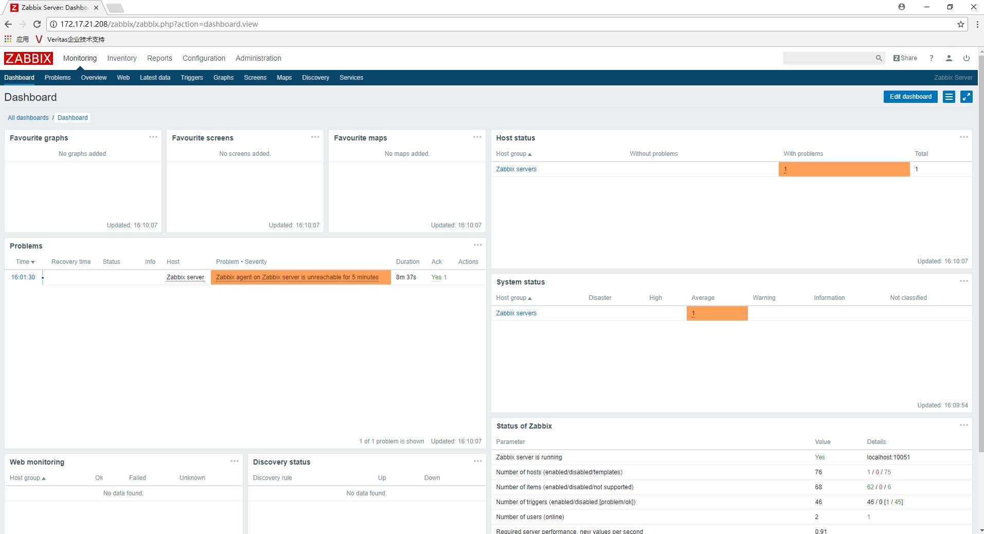Open the Reports main menu
The image size is (984, 534).
[x=159, y=58]
